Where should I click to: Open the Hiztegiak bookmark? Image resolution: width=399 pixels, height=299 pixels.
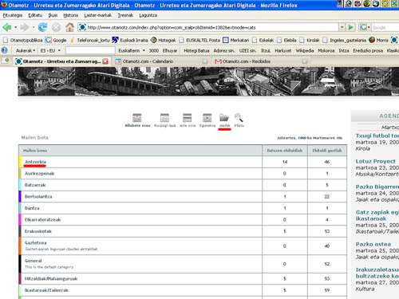pyautogui.click(x=164, y=40)
